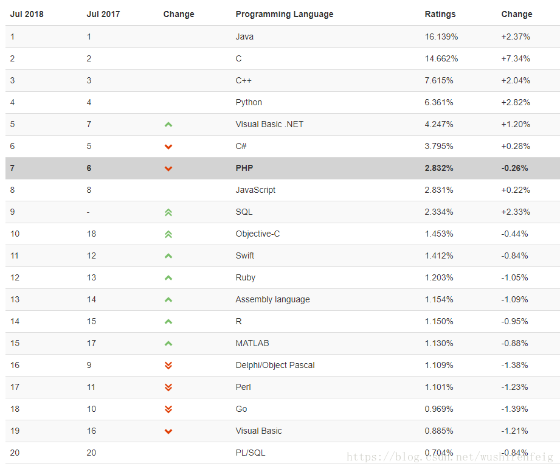Click the Programming Language column header
This screenshot has height=469, width=560.
[x=284, y=14]
